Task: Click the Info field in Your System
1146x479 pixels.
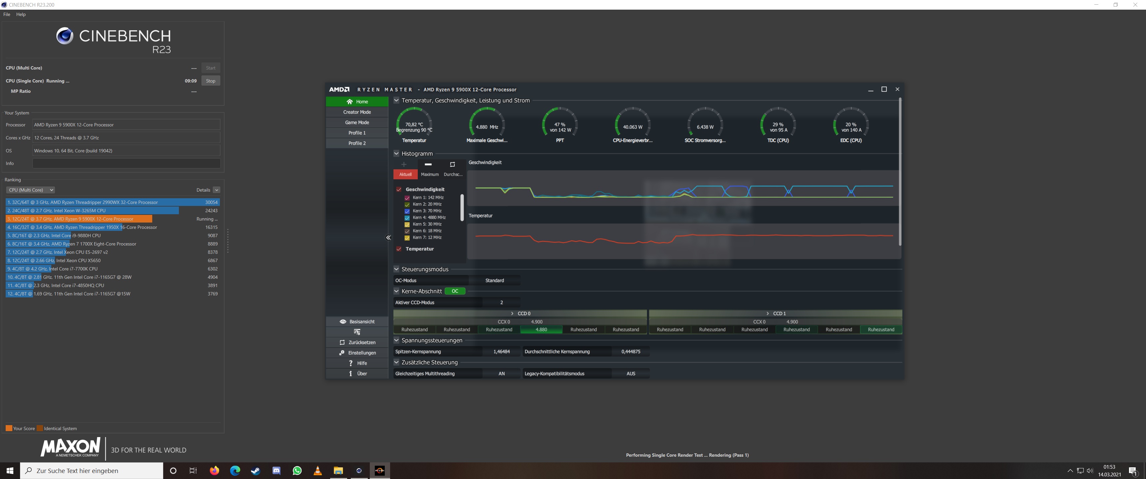Action: tap(126, 163)
